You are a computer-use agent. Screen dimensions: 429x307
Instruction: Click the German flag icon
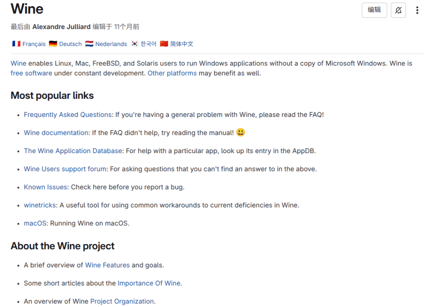click(x=53, y=44)
